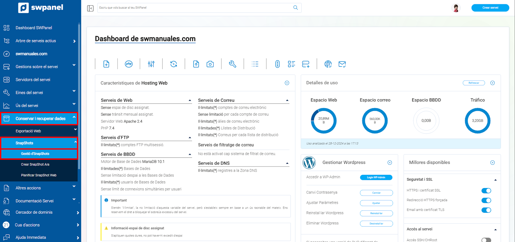This screenshot has width=515, height=242.
Task: Open Crear SnapShot Ara menu item
Action: click(x=35, y=165)
